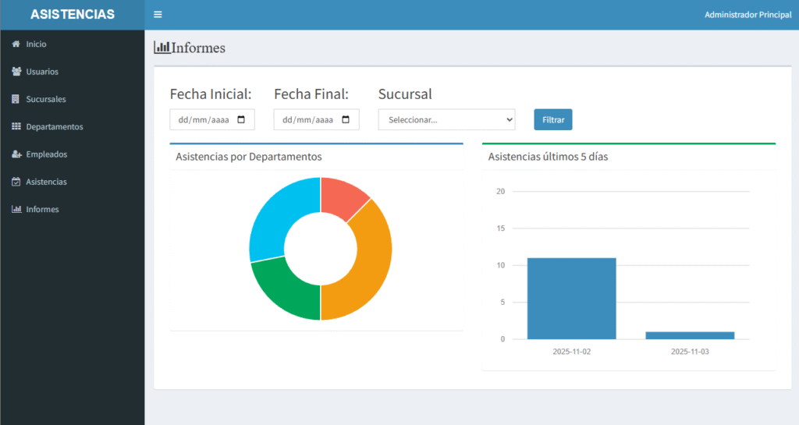Open Administrador Principal user menu
This screenshot has width=799, height=425.
pyautogui.click(x=748, y=15)
